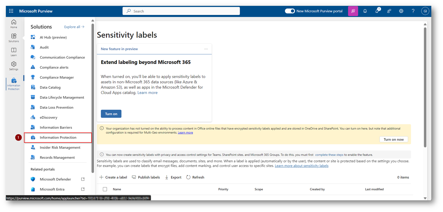Image resolution: width=443 pixels, height=212 pixels.
Task: Toggle the New Microsoft Purview portal switch
Action: [x=290, y=11]
